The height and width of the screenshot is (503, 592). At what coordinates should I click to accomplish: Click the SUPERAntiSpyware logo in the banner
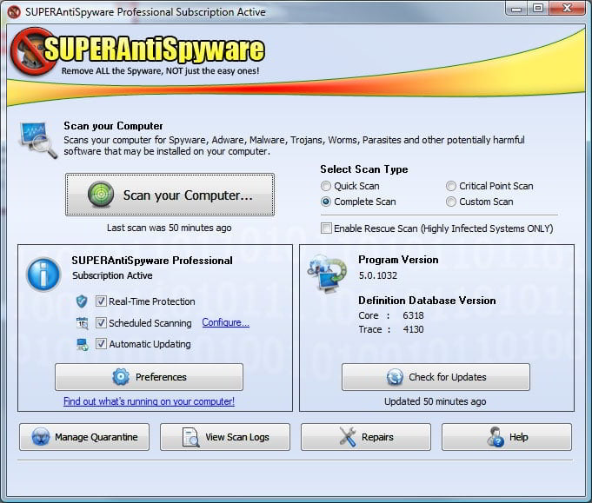(x=139, y=52)
